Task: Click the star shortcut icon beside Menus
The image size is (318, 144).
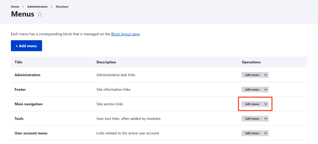Action: (39, 14)
